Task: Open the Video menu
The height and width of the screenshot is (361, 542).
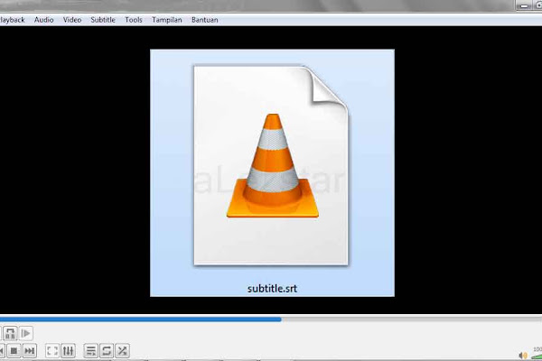Action: [x=72, y=20]
